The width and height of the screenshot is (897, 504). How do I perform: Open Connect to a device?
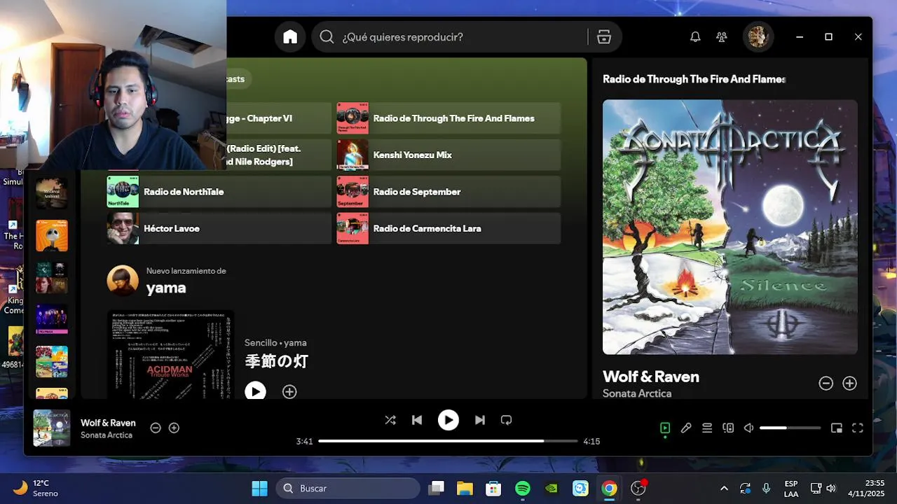tap(728, 428)
